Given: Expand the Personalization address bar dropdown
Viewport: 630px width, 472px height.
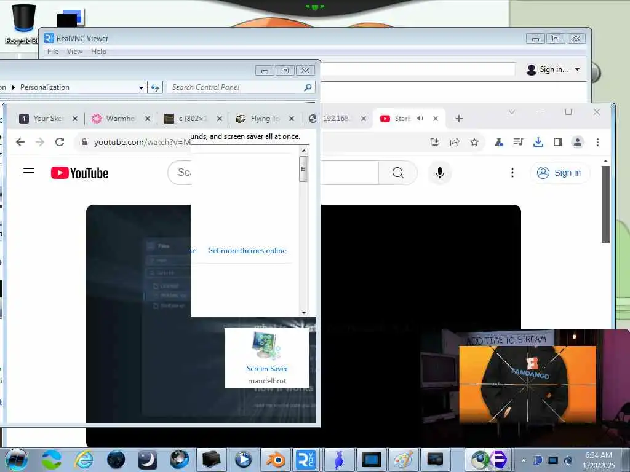Looking at the screenshot, I should click(x=141, y=87).
